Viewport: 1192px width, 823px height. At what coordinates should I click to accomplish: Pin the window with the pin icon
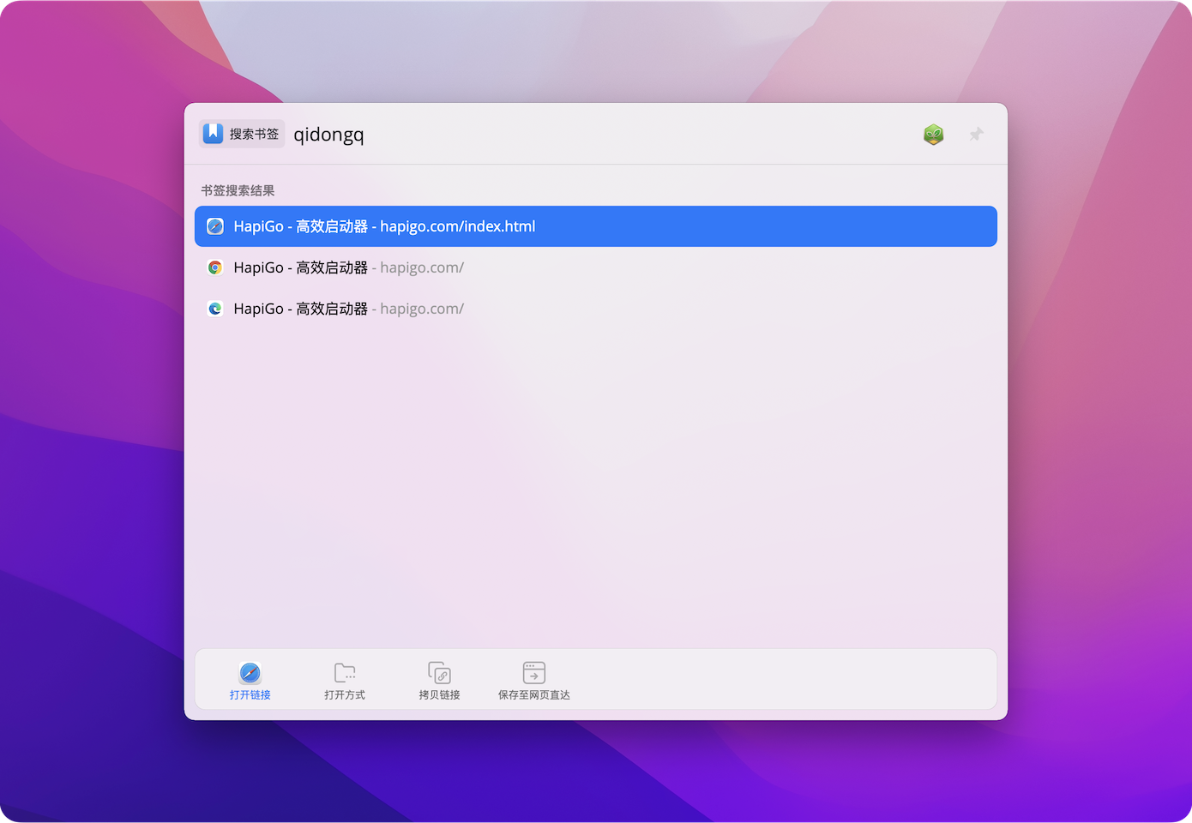pos(976,135)
